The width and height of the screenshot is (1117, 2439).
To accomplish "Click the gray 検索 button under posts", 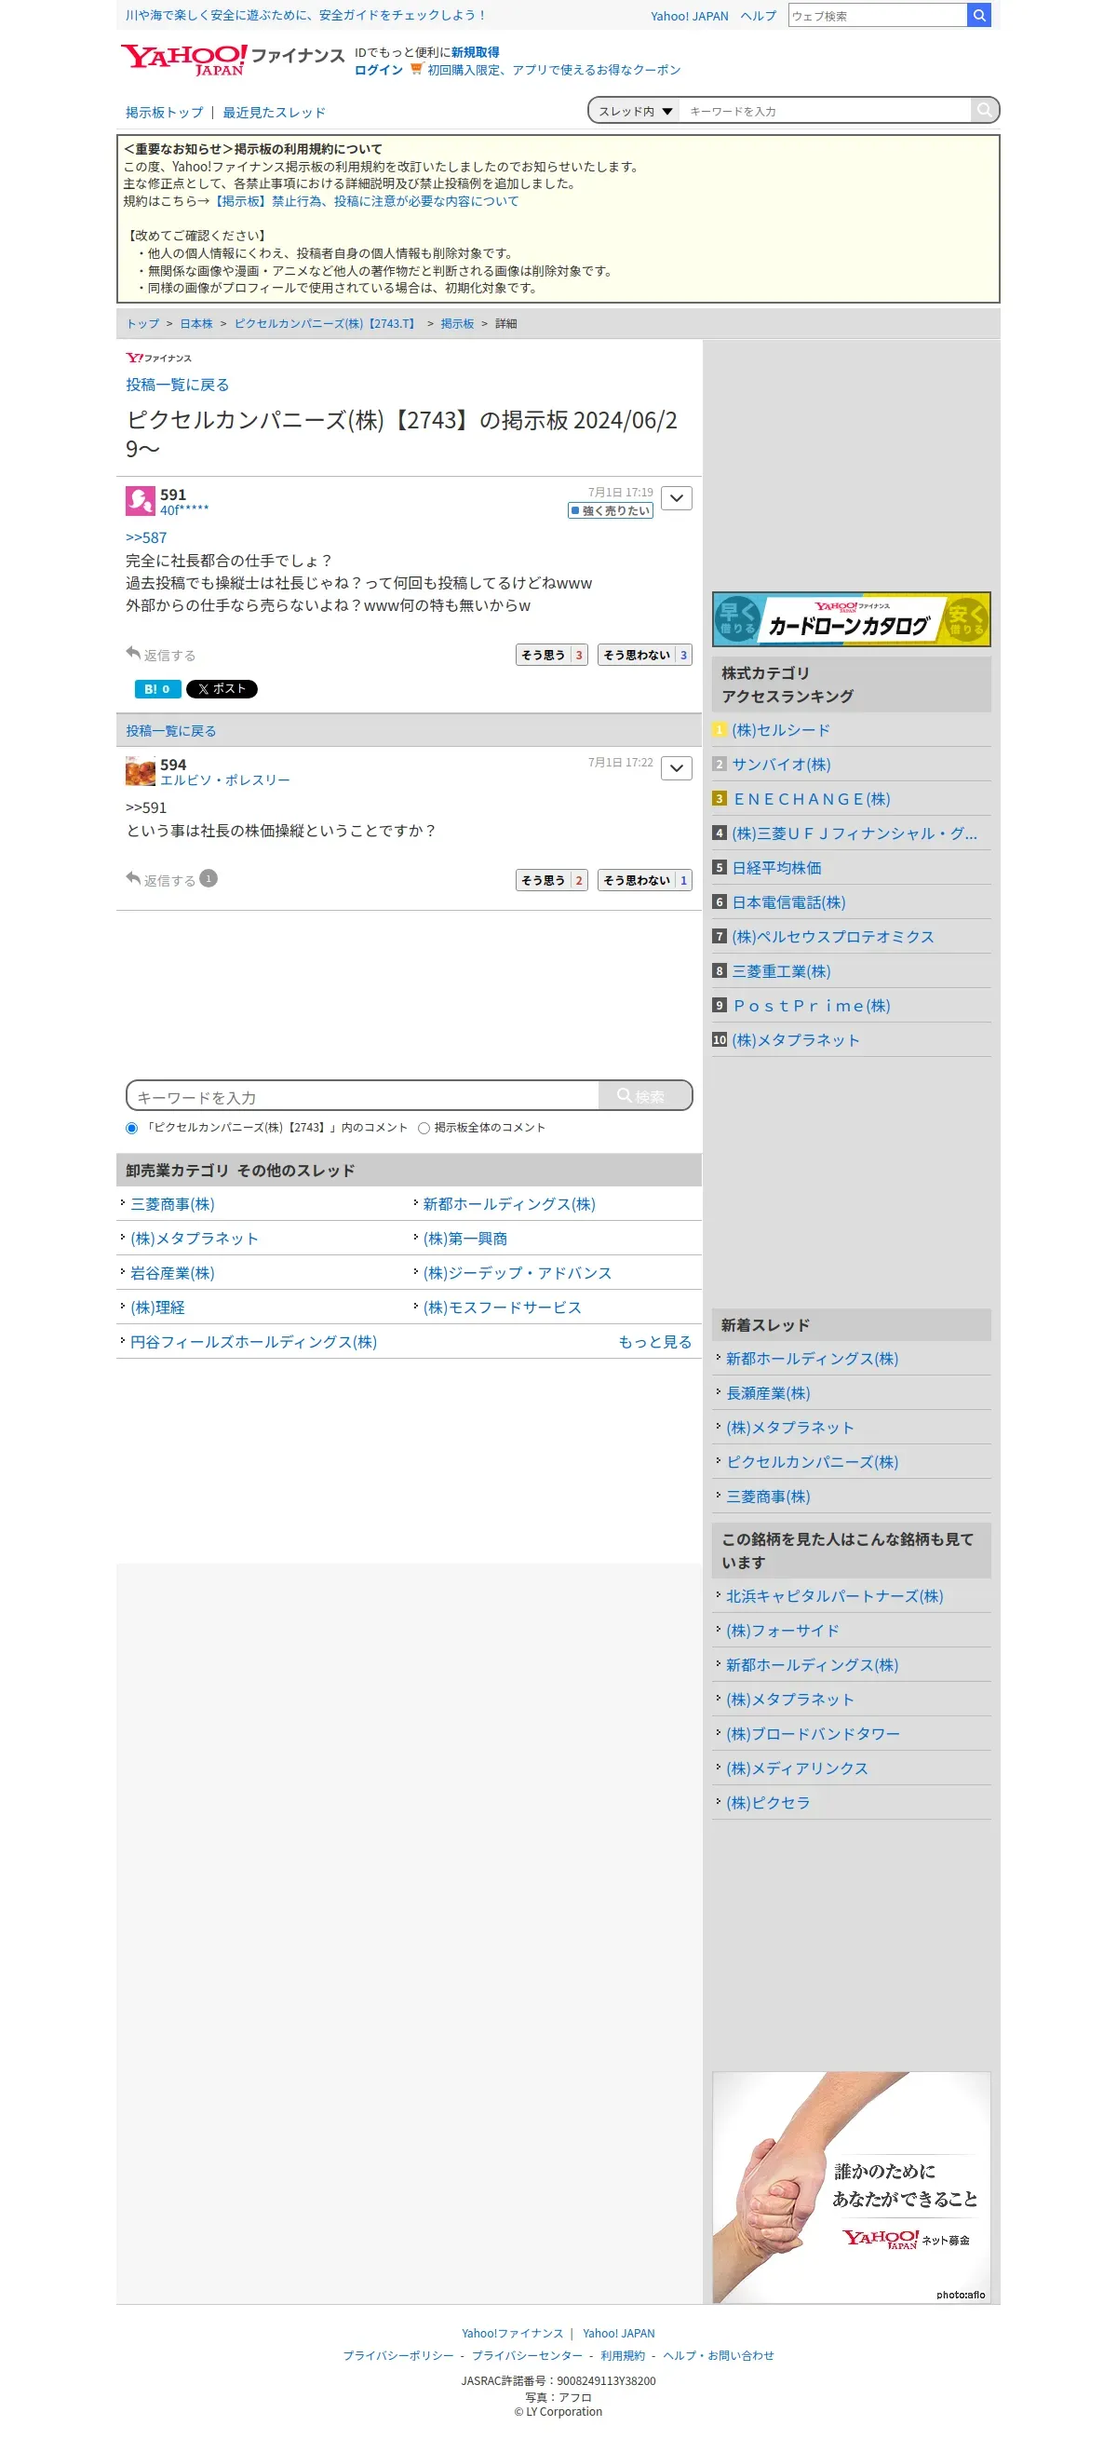I will point(645,1096).
